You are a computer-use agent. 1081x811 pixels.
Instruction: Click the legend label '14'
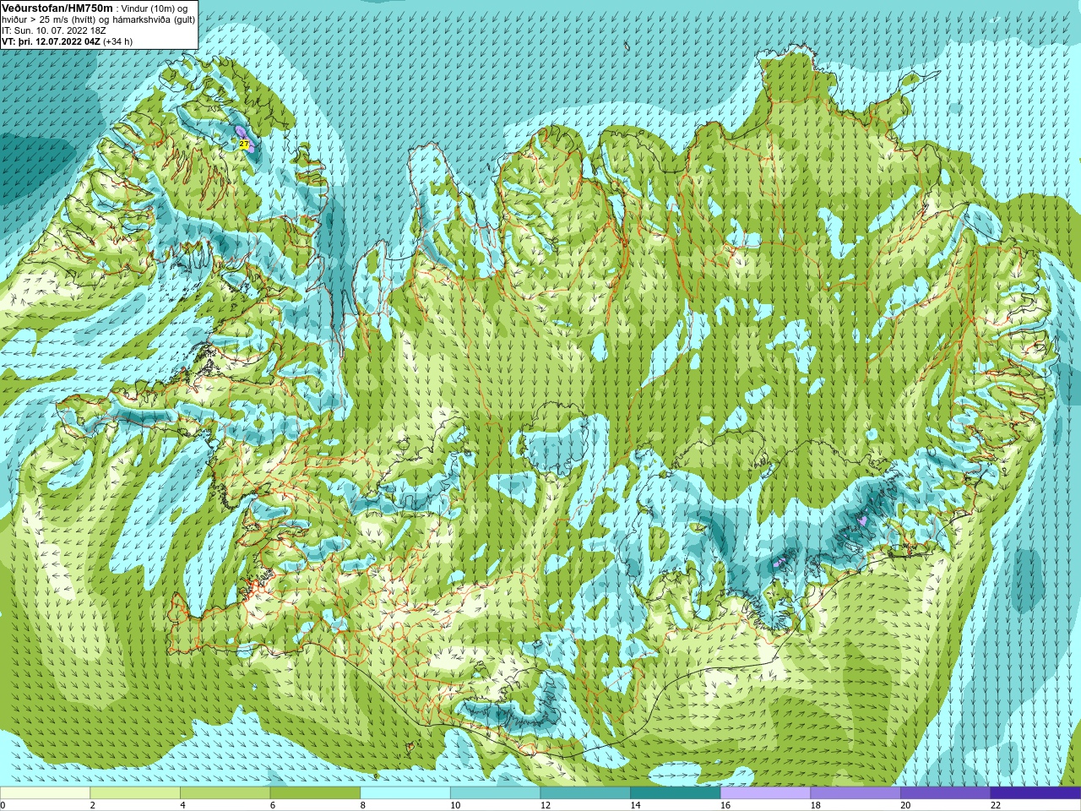[x=635, y=805]
